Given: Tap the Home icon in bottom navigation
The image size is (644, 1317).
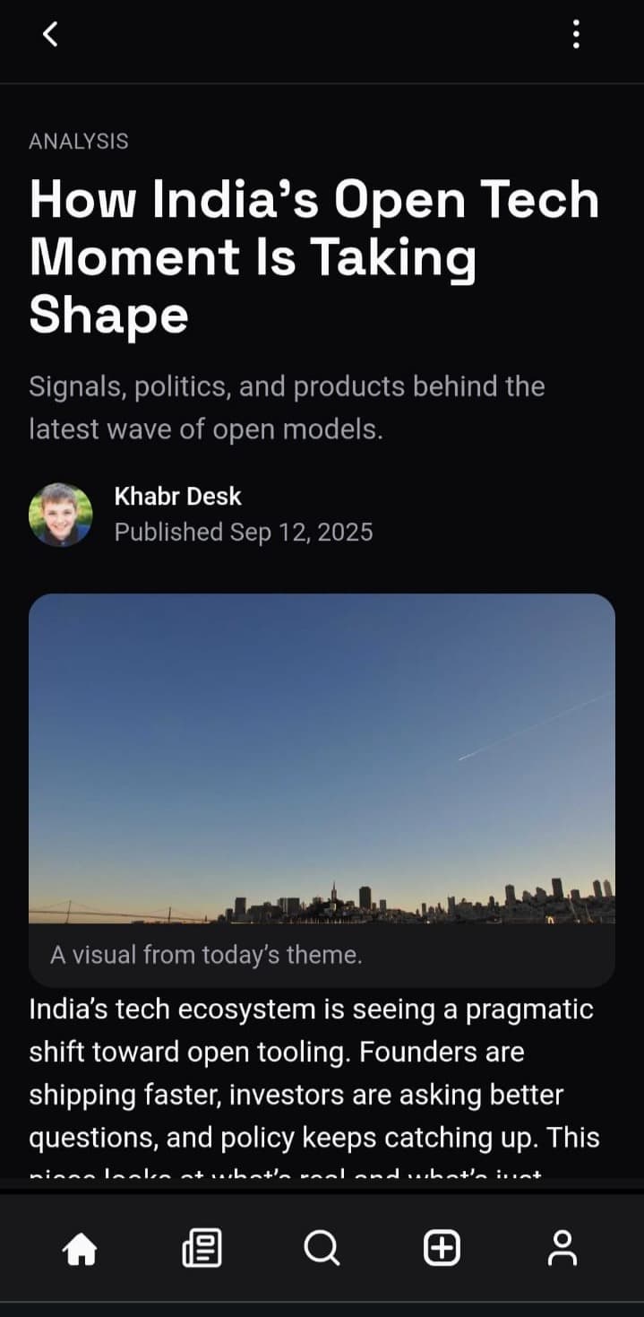Looking at the screenshot, I should (80, 1248).
